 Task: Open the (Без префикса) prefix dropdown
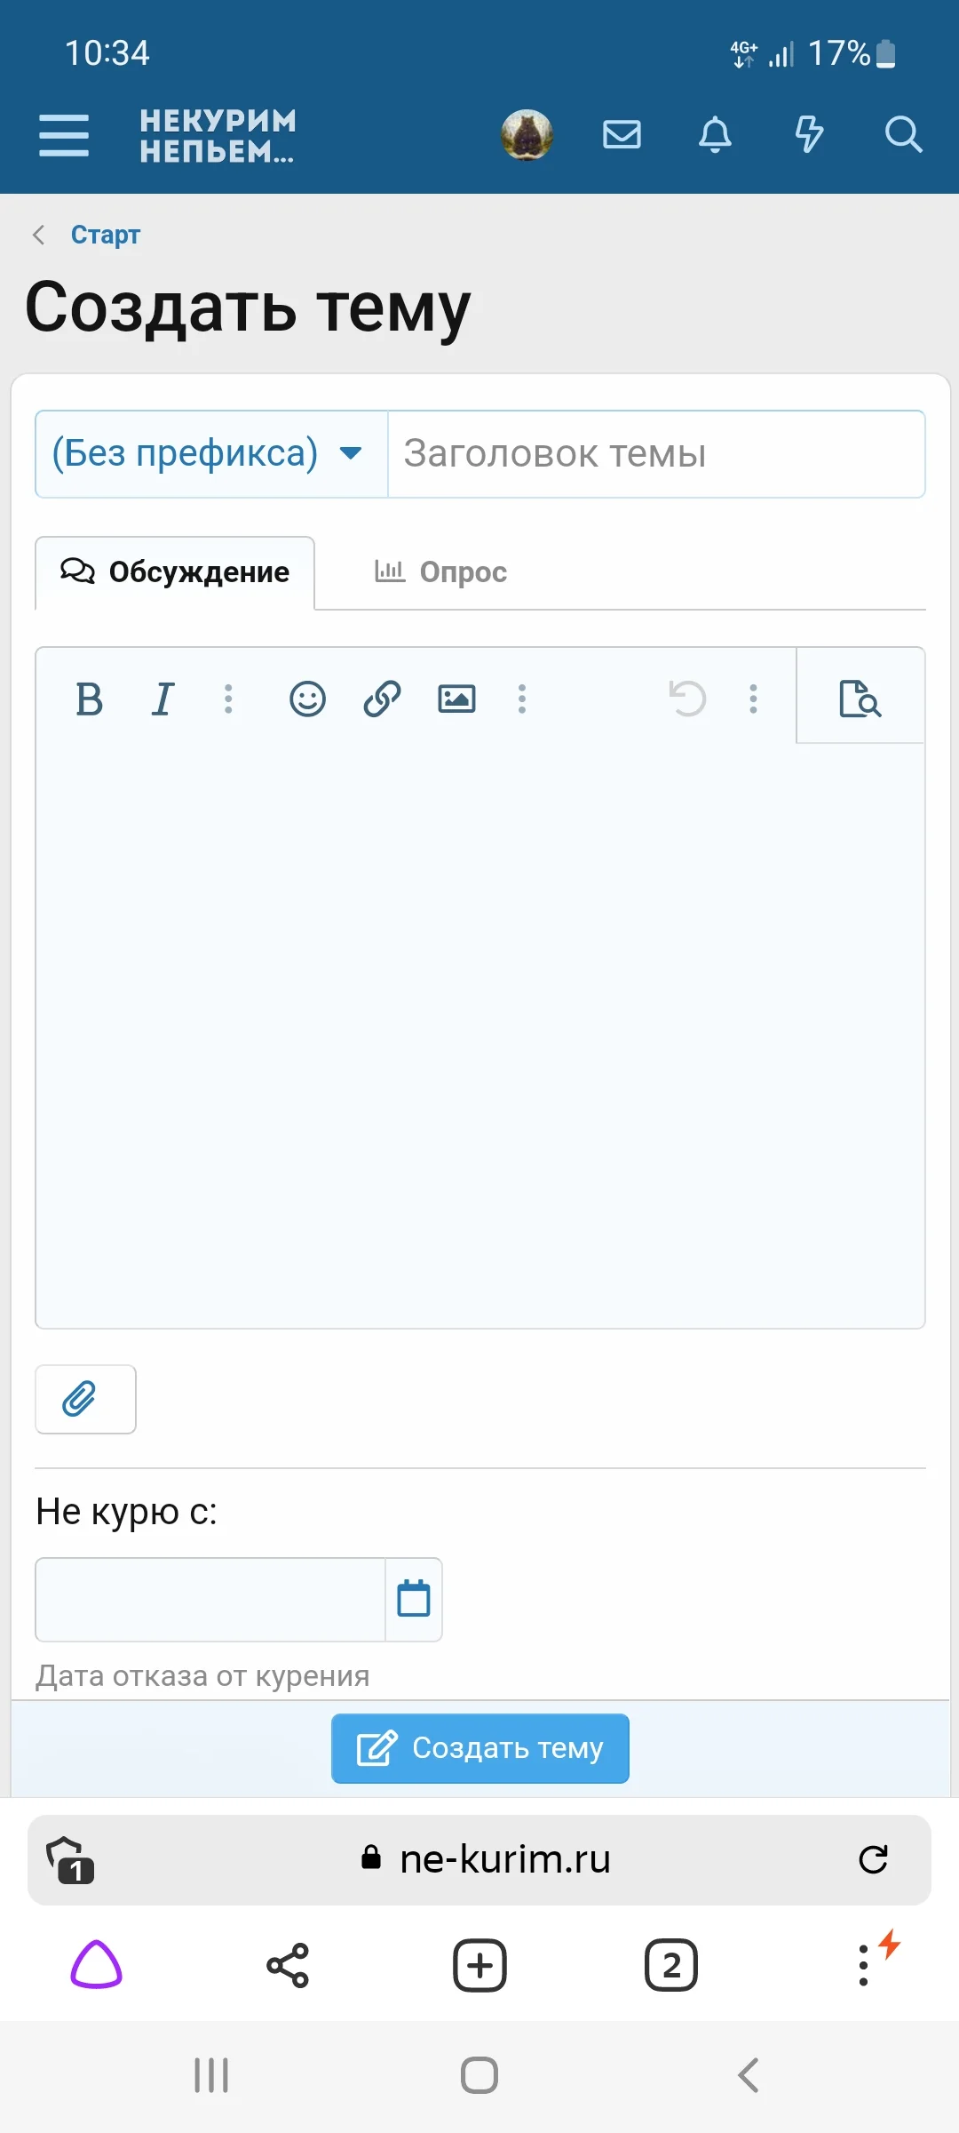(x=210, y=453)
